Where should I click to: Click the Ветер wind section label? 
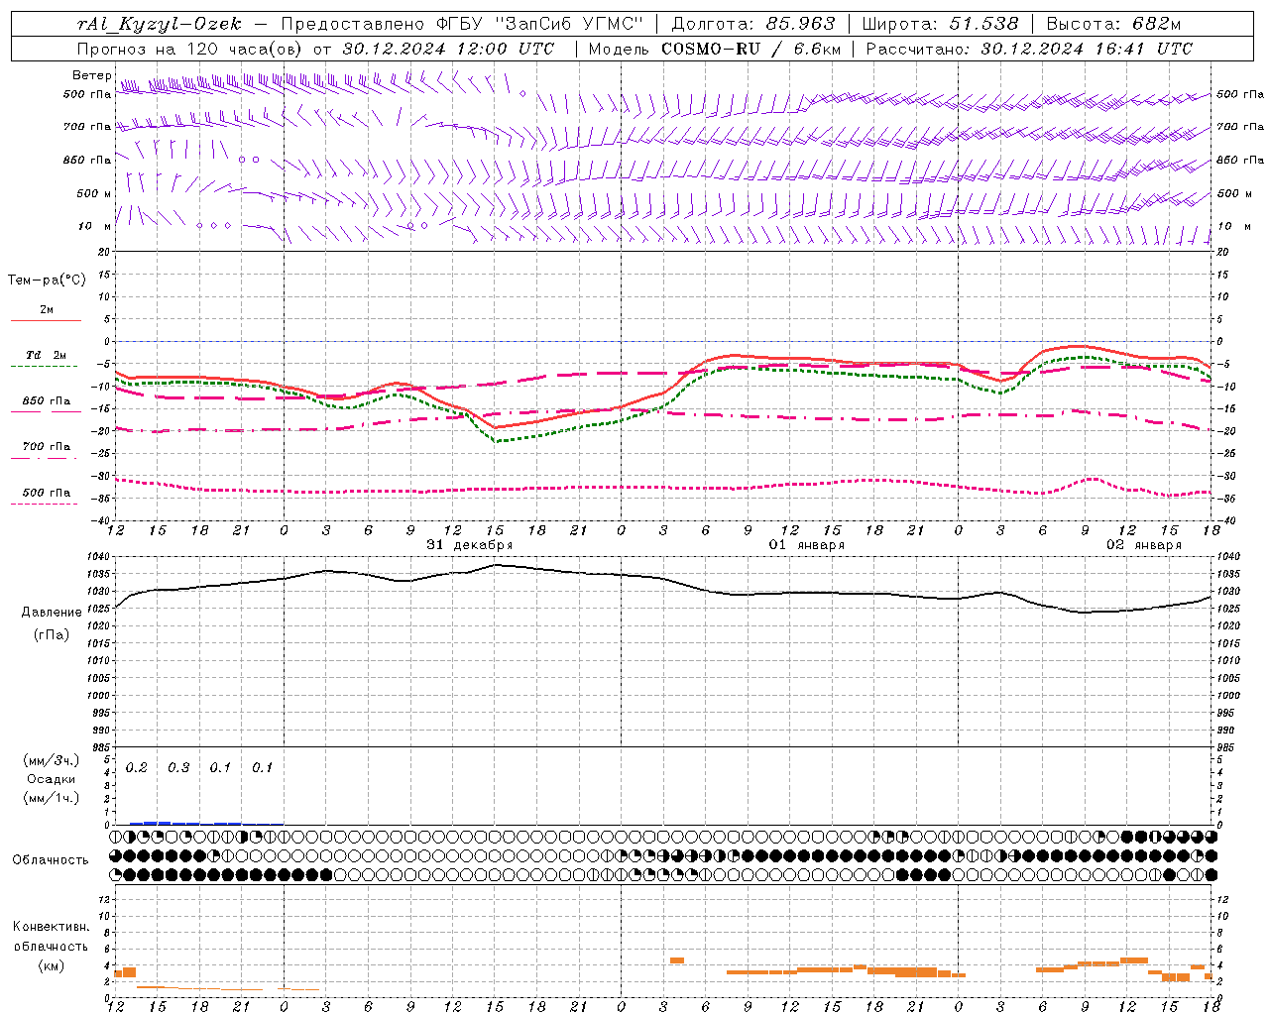92,75
